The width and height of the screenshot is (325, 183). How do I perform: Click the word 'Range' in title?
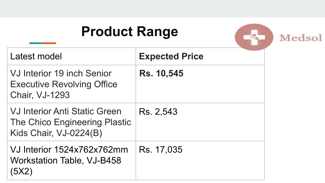(157, 31)
